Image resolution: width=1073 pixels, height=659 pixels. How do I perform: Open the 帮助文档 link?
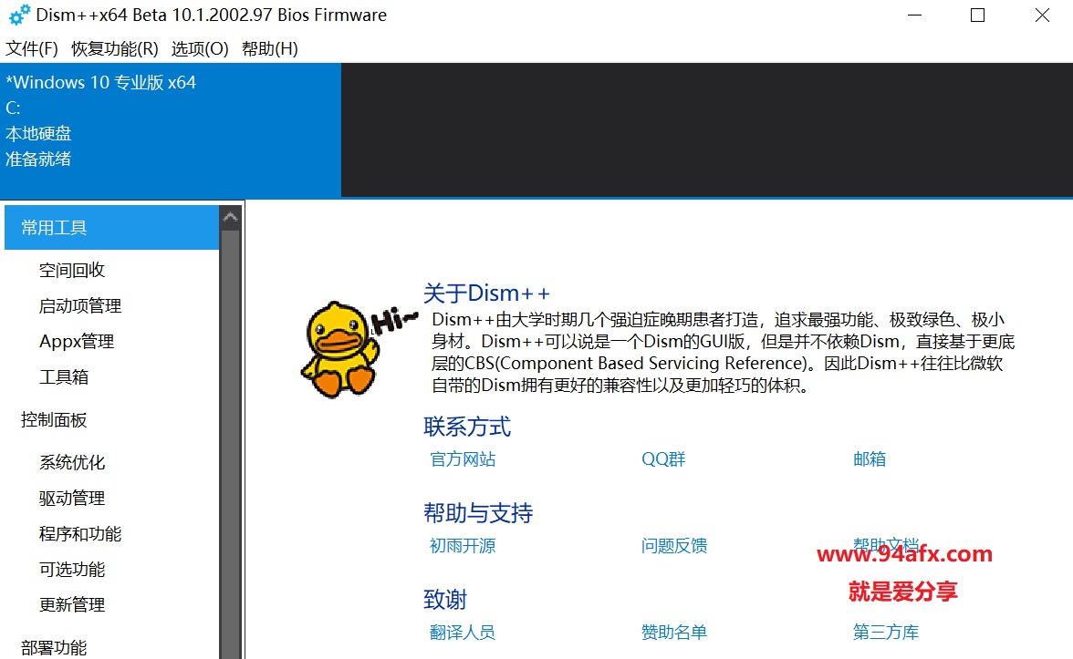[885, 545]
